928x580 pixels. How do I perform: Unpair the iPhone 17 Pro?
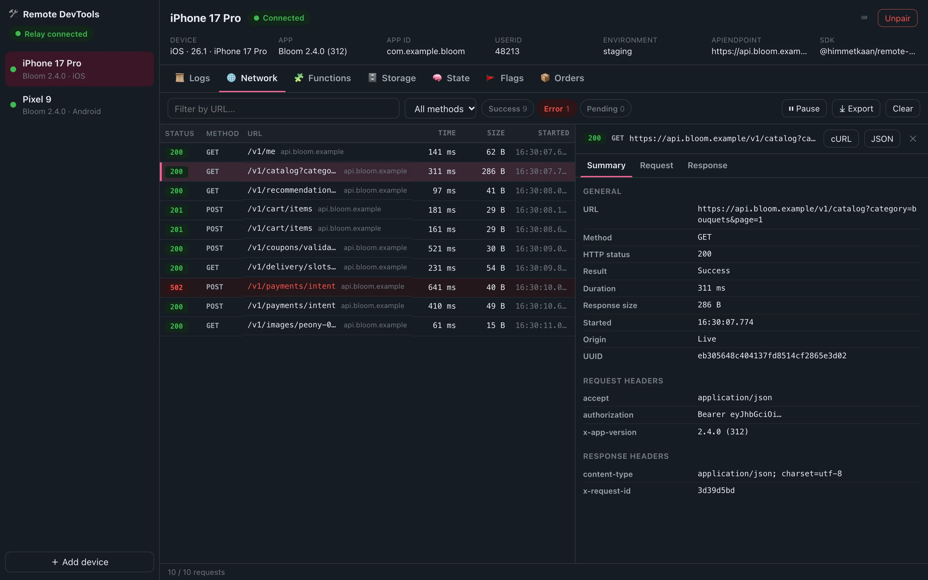pos(897,18)
